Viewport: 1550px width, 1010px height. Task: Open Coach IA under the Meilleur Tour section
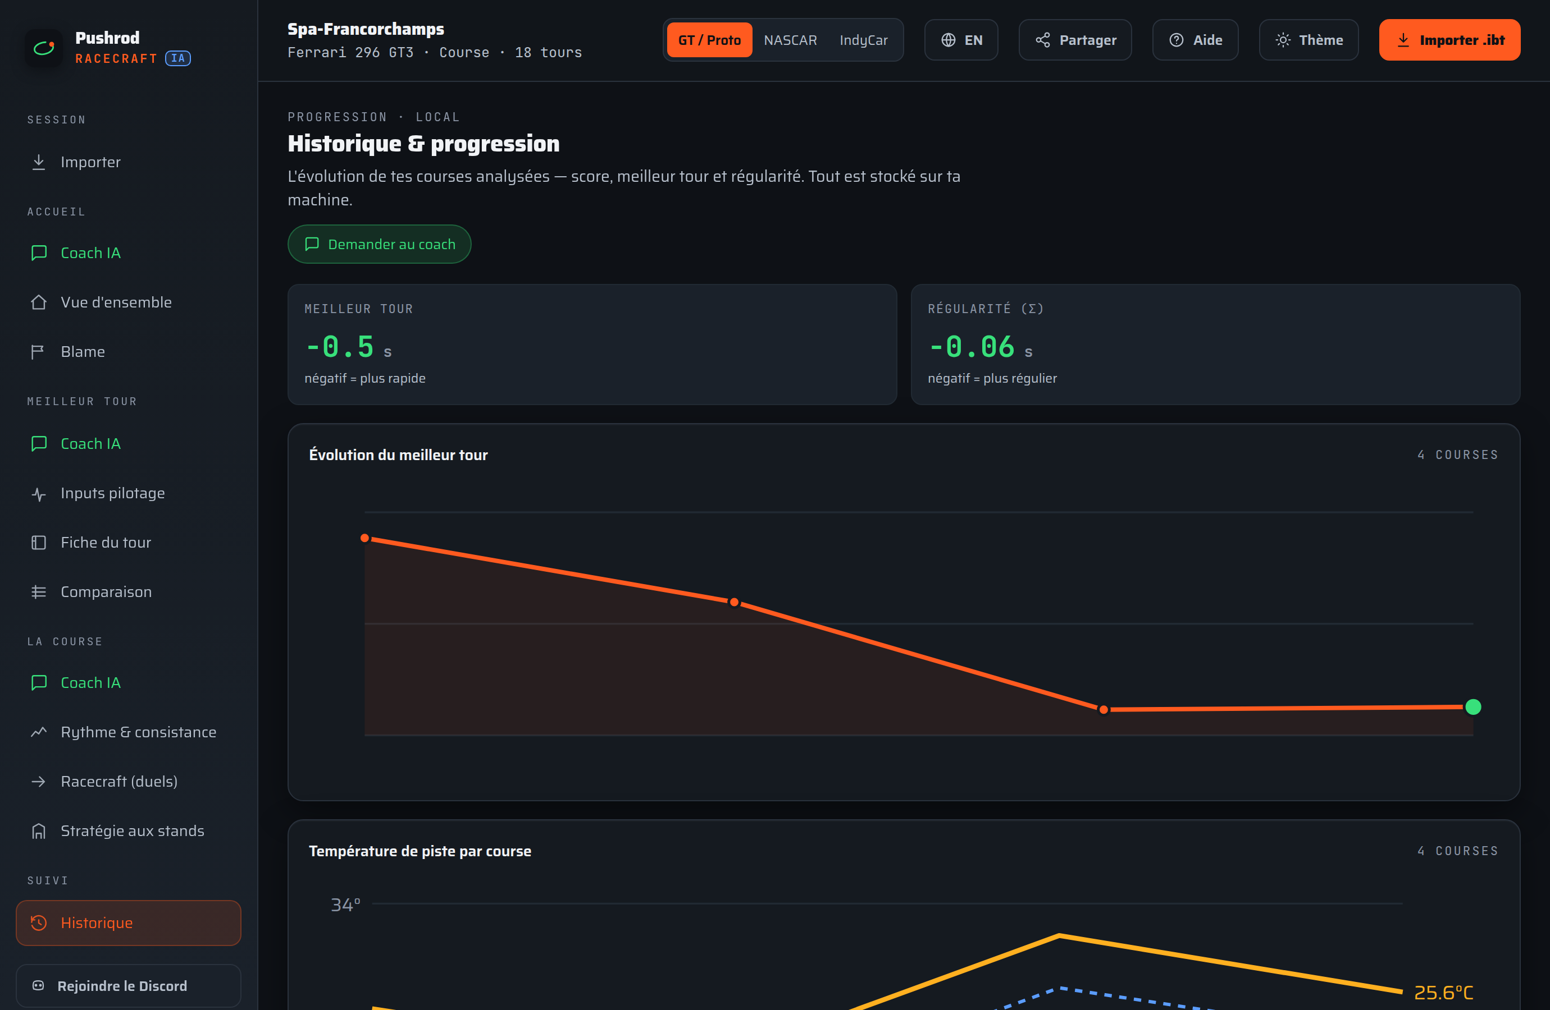(x=128, y=443)
